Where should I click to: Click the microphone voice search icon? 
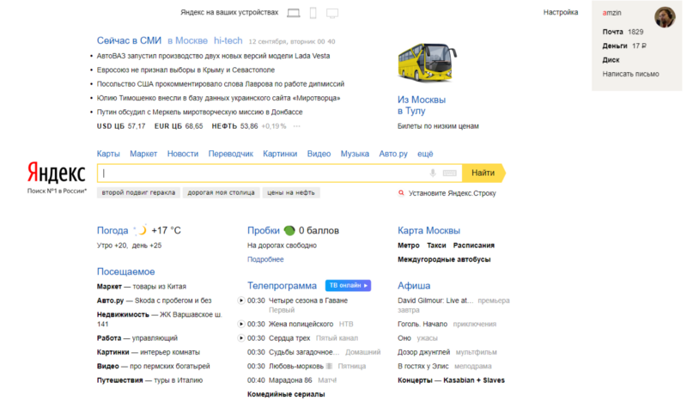[x=433, y=173]
